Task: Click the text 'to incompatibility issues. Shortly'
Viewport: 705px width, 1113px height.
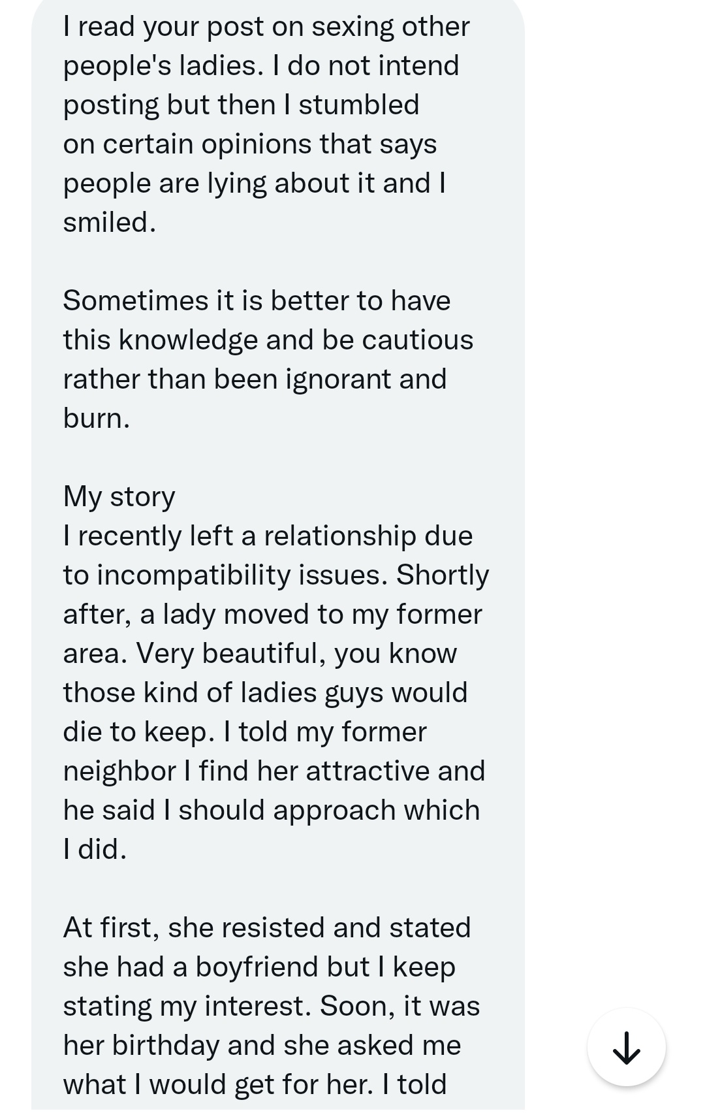Action: tap(275, 575)
